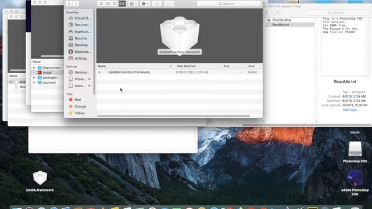Go back with the Finder back arrow
The width and height of the screenshot is (372, 209).
coord(69,3)
